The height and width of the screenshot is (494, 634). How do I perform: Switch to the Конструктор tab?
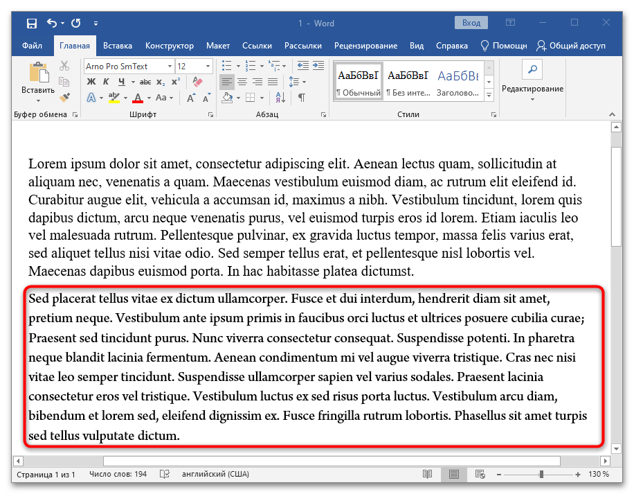coord(170,46)
